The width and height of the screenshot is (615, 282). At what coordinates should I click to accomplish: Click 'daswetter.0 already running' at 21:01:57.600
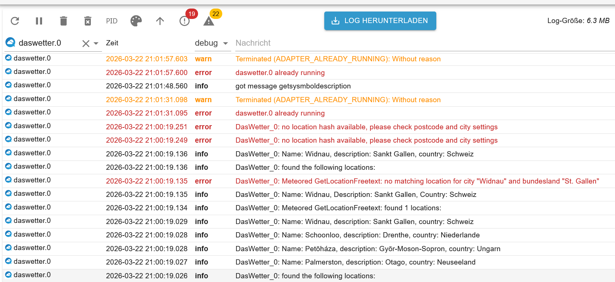(280, 73)
